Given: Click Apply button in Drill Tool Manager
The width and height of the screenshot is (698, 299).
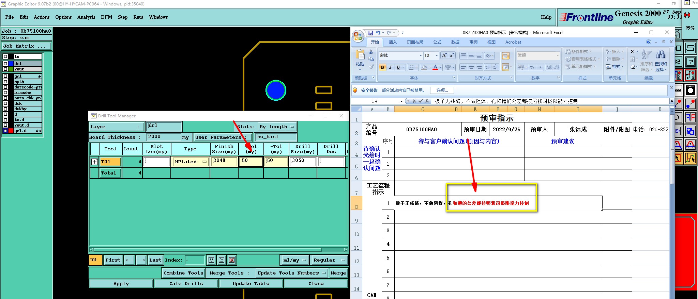Looking at the screenshot, I should 121,283.
